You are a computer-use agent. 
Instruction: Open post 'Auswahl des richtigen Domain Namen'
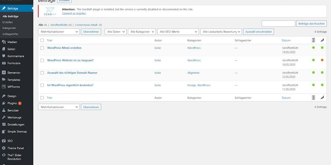tap(72, 73)
